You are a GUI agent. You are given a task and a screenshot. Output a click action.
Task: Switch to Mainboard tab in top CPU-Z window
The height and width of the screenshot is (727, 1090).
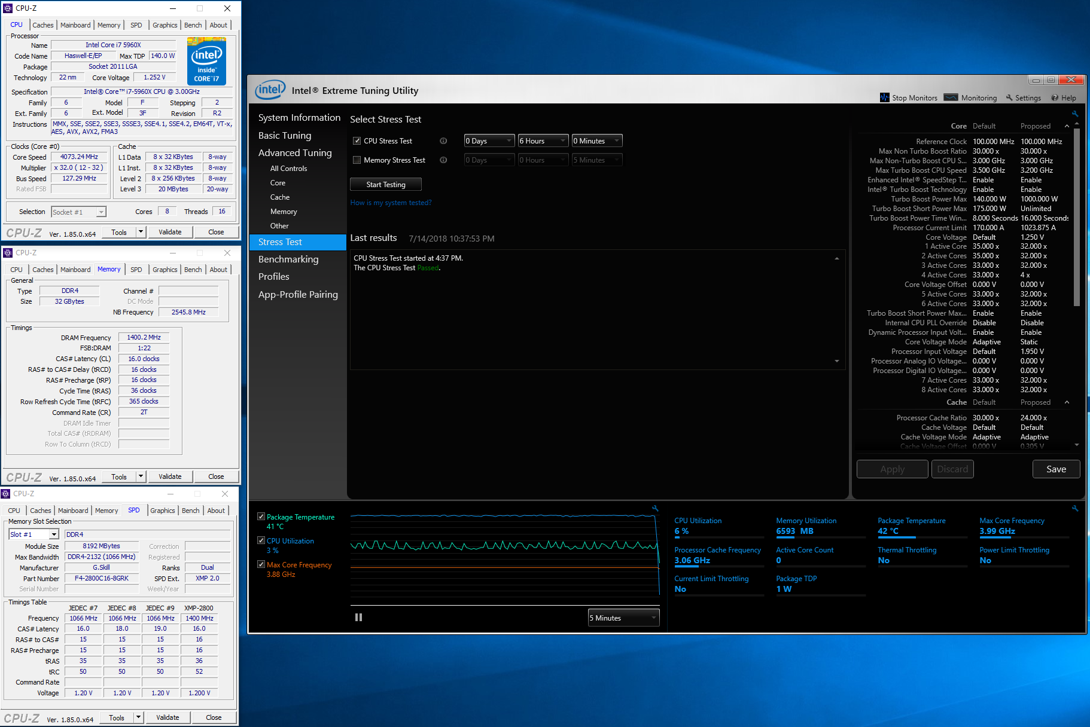[x=75, y=25]
